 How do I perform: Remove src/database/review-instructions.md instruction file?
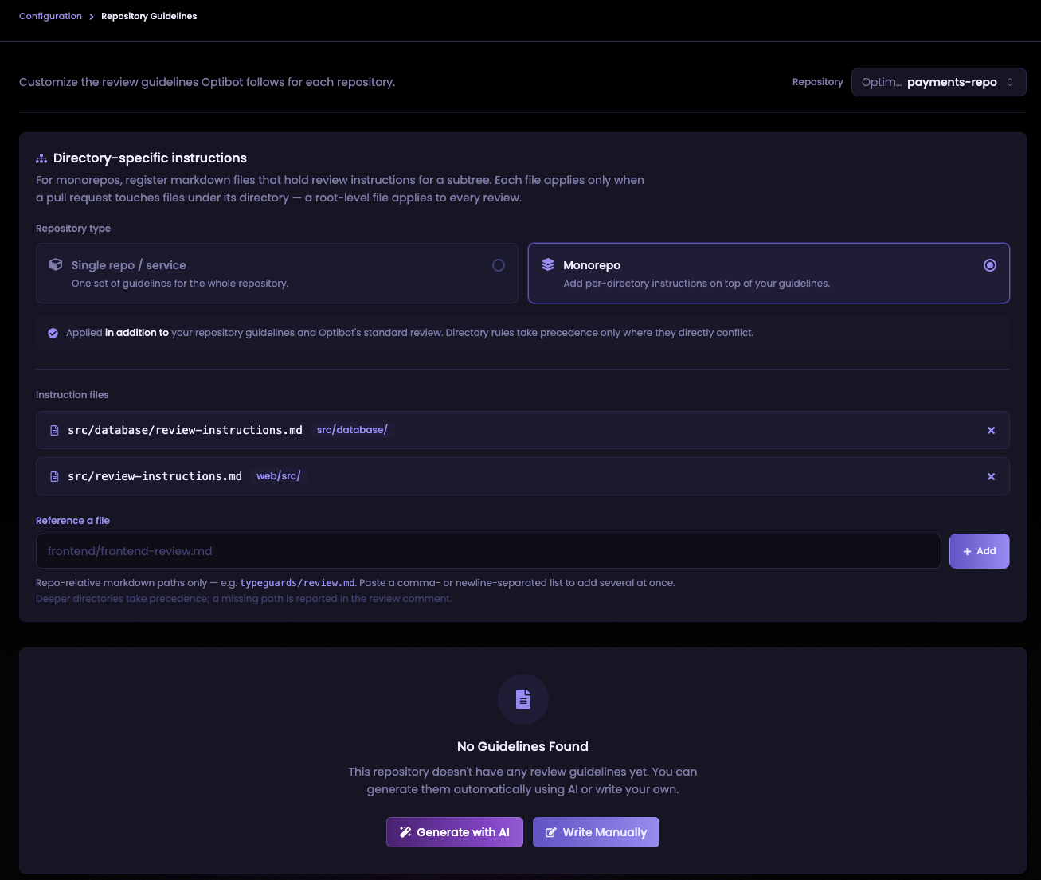(x=991, y=430)
